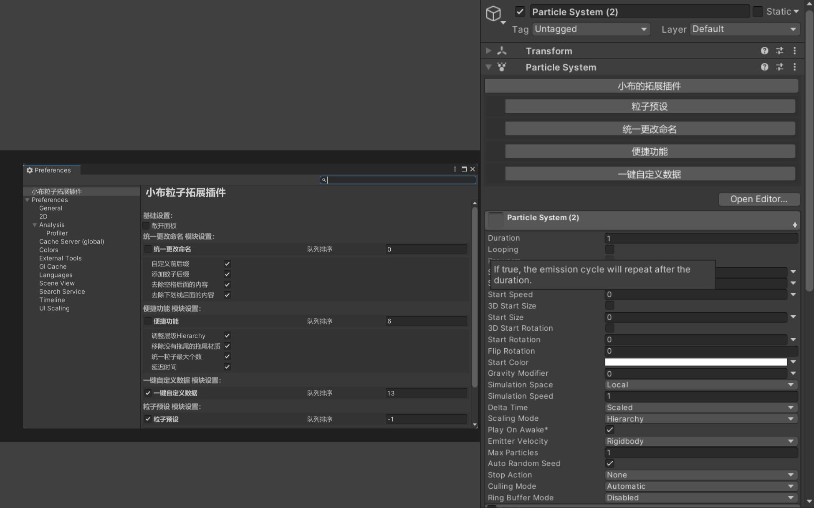This screenshot has height=508, width=814.
Task: Click Particle System help question icon
Action: (764, 67)
